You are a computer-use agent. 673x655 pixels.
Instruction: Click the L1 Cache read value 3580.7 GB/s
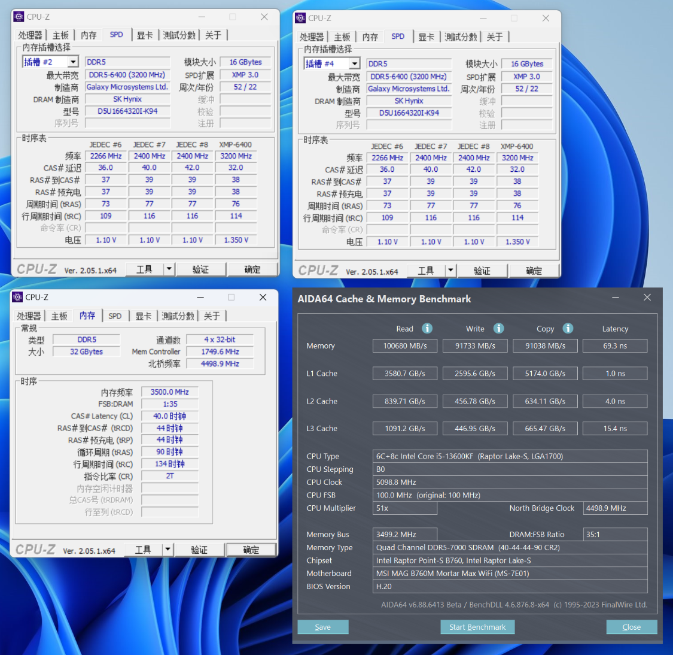pyautogui.click(x=405, y=373)
